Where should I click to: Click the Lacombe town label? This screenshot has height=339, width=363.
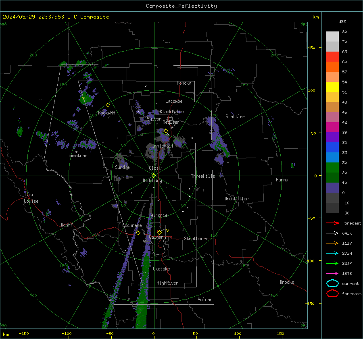click(x=174, y=101)
